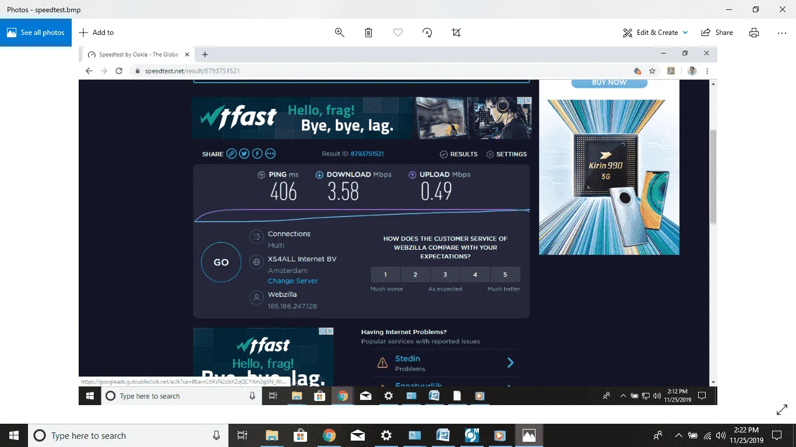
Task: Click the RESULTS button on the Speedtest page
Action: (459, 154)
